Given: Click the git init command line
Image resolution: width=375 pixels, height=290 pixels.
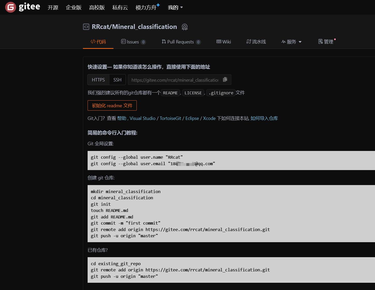Looking at the screenshot, I should (x=101, y=204).
